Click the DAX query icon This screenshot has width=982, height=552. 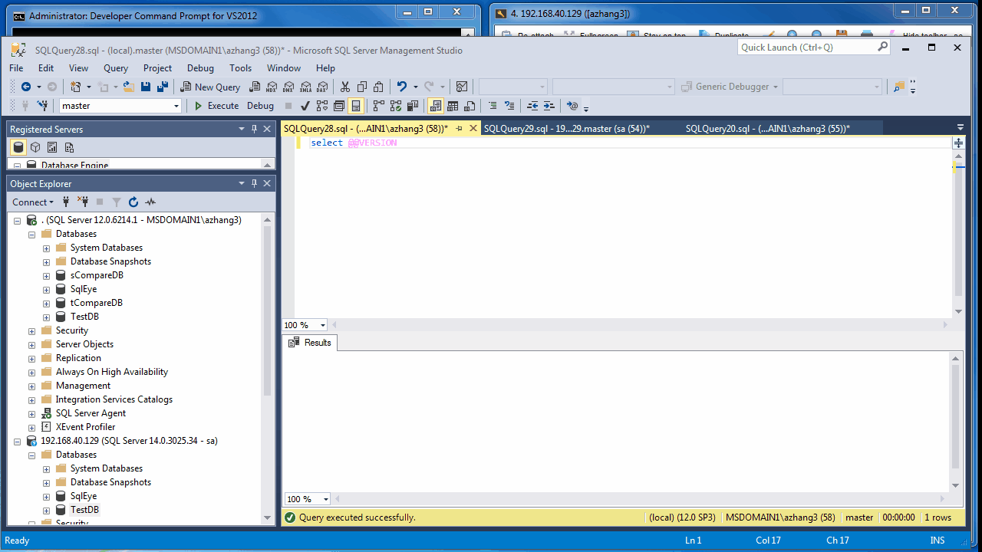tap(322, 87)
